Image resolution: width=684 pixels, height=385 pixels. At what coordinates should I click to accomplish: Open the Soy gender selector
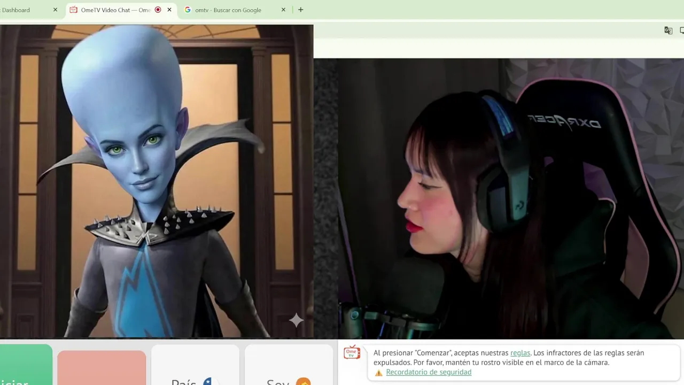click(289, 365)
